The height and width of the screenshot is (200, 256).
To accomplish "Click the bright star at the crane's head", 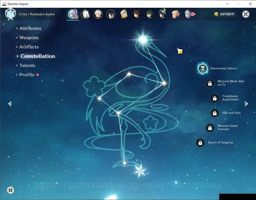I will [x=143, y=39].
